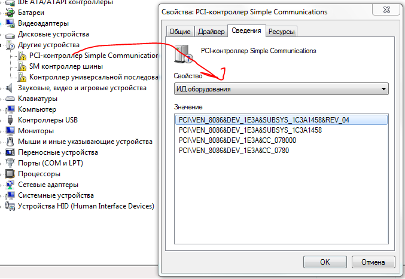Viewport: 405px width, 279px height.
Task: Switch to the Ресурсы tab
Action: [281, 32]
